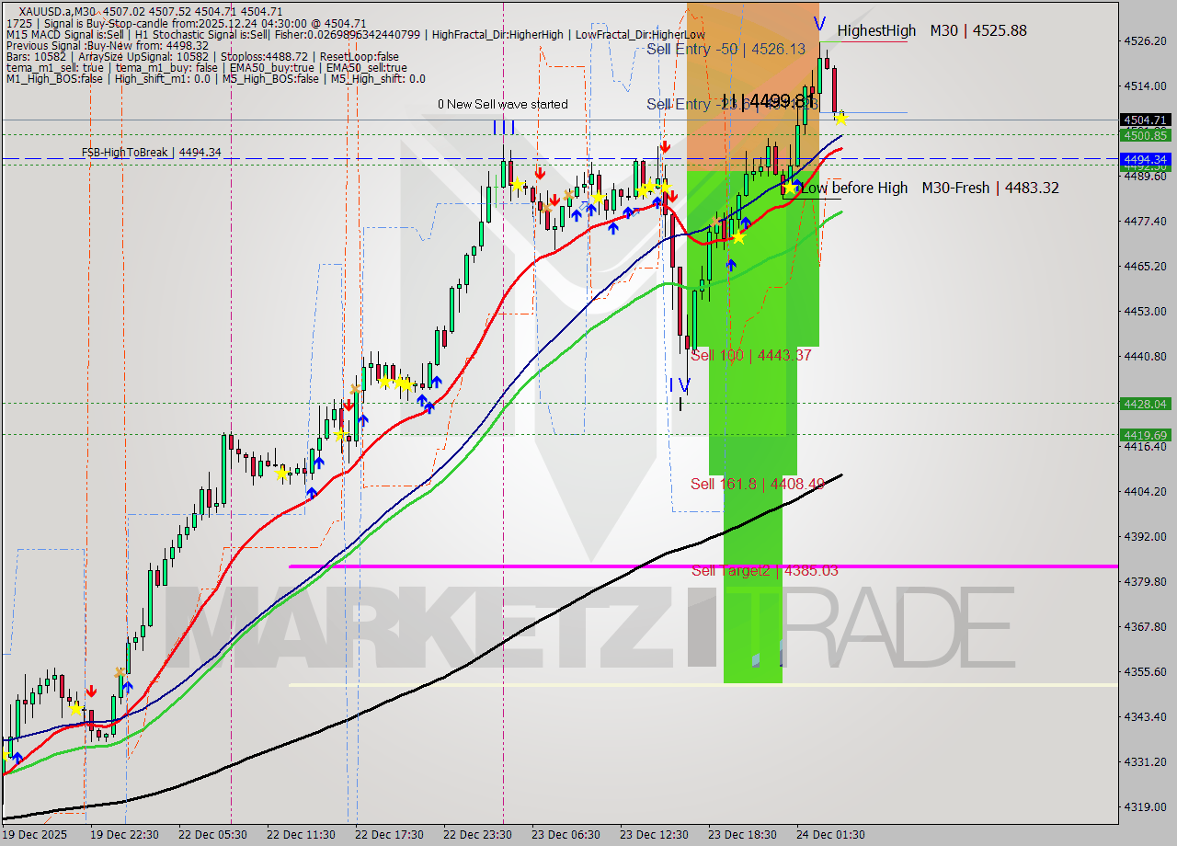1177x846 pixels.
Task: Click the III wave marker above 23 Dec candles
Action: 506,127
